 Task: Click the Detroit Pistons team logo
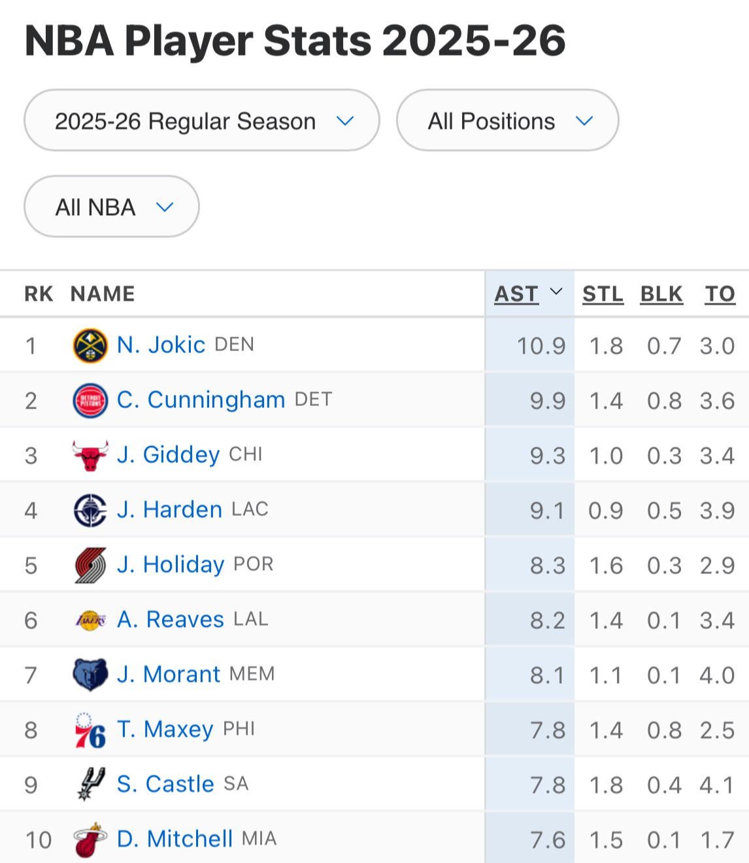(x=90, y=401)
